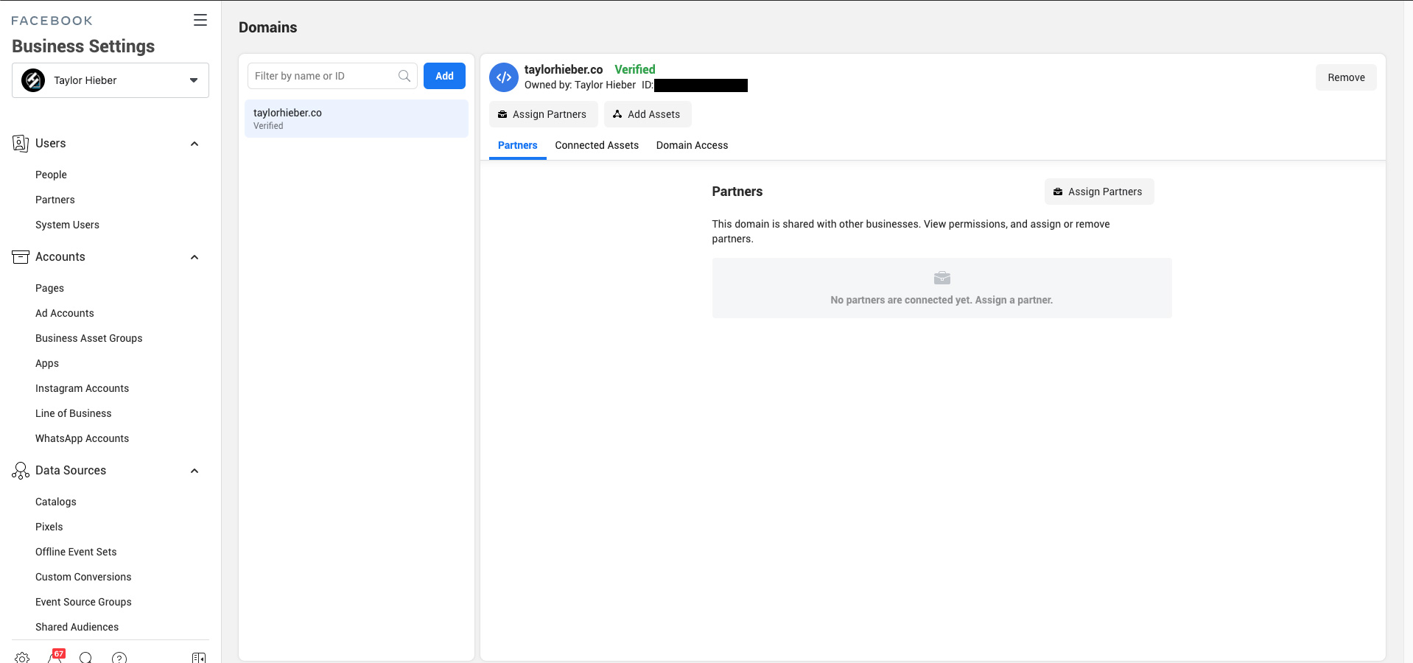Open notifications bell with 67 badge

click(x=55, y=656)
